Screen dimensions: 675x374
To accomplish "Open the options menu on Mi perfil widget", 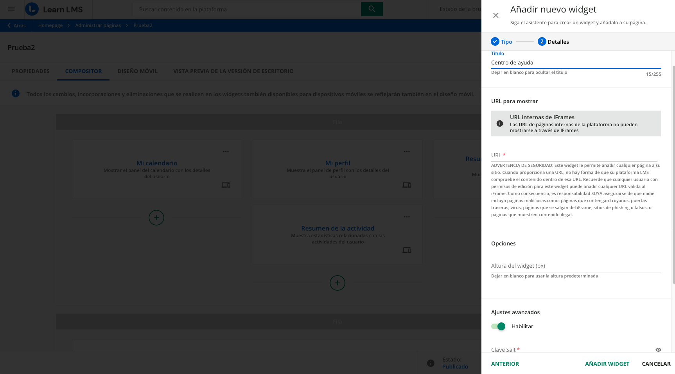I will click(x=406, y=151).
